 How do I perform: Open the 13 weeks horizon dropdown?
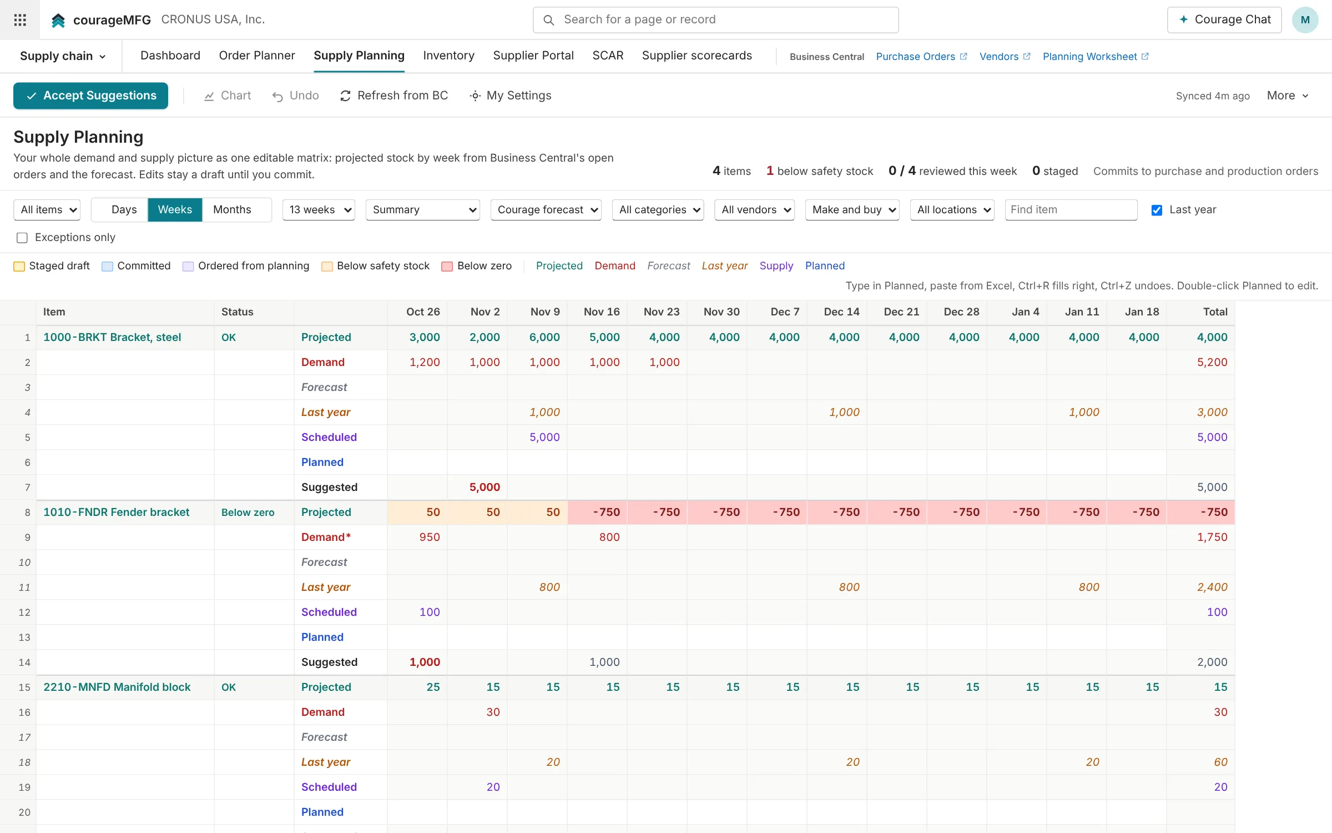[x=319, y=210]
